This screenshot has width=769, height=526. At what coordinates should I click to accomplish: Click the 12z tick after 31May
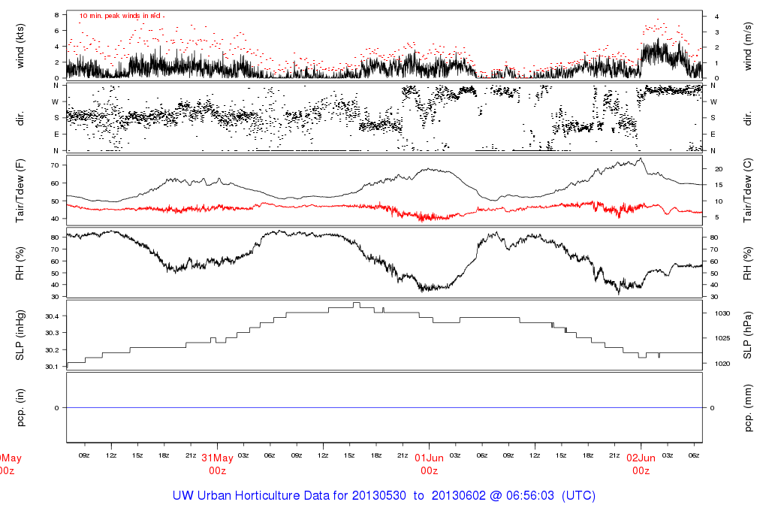click(323, 455)
